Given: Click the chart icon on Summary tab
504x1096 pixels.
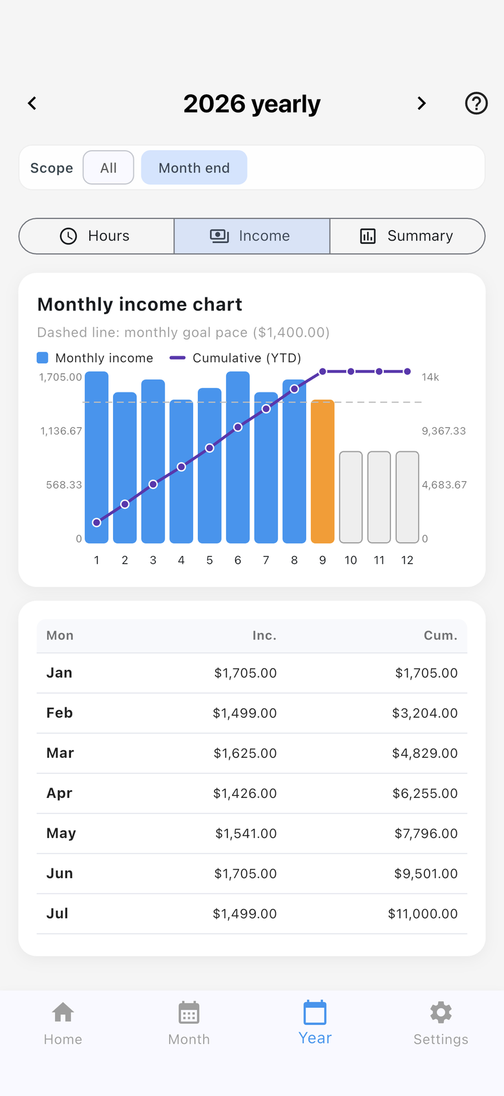Looking at the screenshot, I should [x=368, y=236].
